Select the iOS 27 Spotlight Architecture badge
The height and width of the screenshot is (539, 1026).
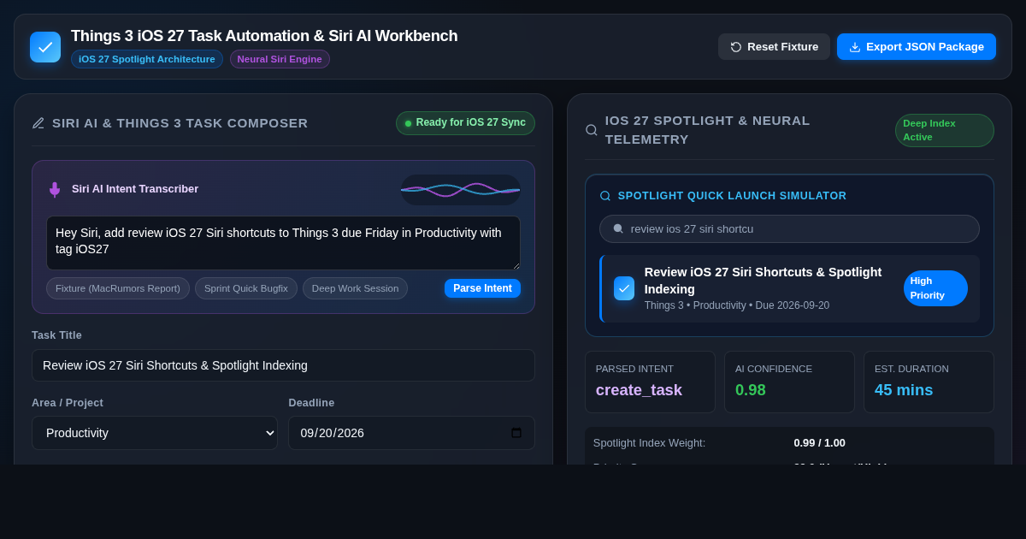coord(147,59)
